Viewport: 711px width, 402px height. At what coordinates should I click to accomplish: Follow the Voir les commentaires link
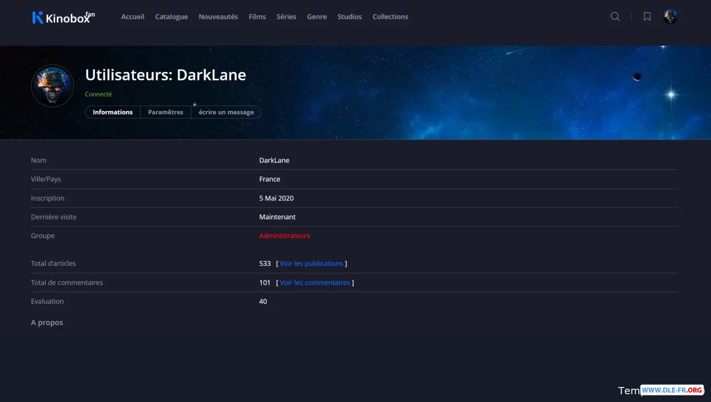315,283
